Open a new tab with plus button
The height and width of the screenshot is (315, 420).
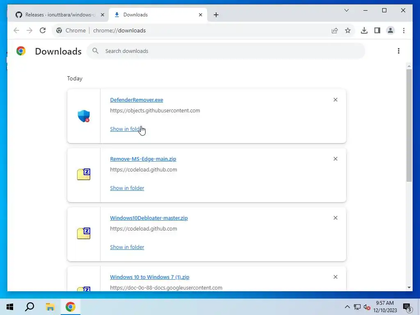pyautogui.click(x=216, y=15)
